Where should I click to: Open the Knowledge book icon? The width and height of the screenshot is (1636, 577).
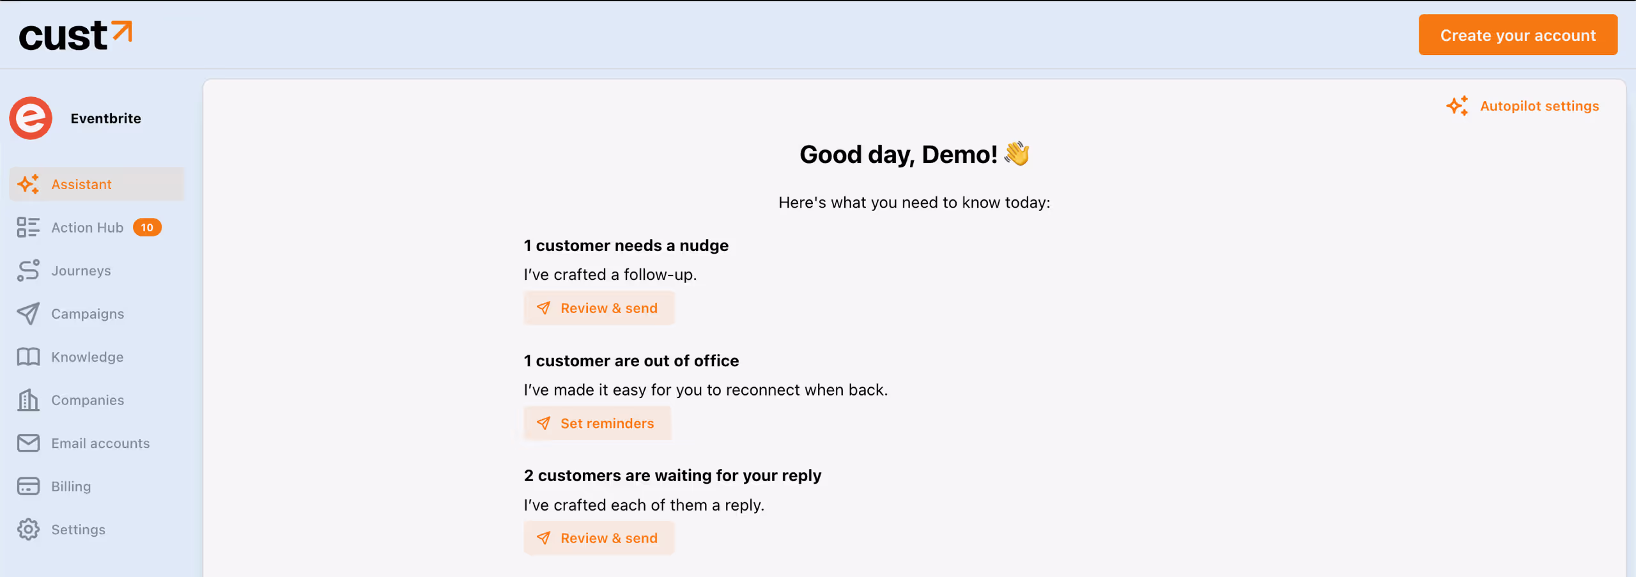pos(28,357)
